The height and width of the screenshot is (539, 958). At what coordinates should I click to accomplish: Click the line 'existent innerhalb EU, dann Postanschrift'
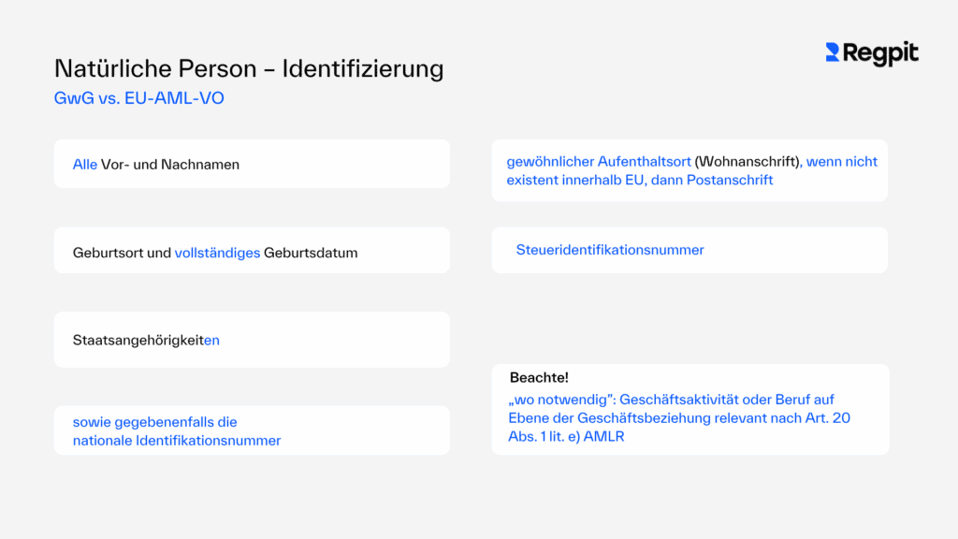pos(640,180)
